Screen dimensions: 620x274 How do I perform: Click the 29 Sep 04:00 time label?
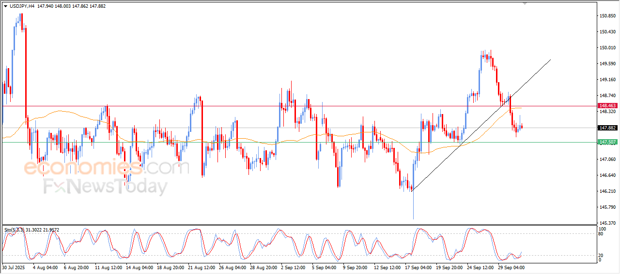pyautogui.click(x=511, y=267)
